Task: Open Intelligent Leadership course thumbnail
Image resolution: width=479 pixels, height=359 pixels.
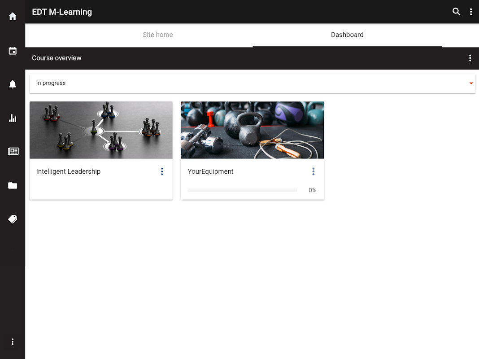Action: (x=101, y=130)
